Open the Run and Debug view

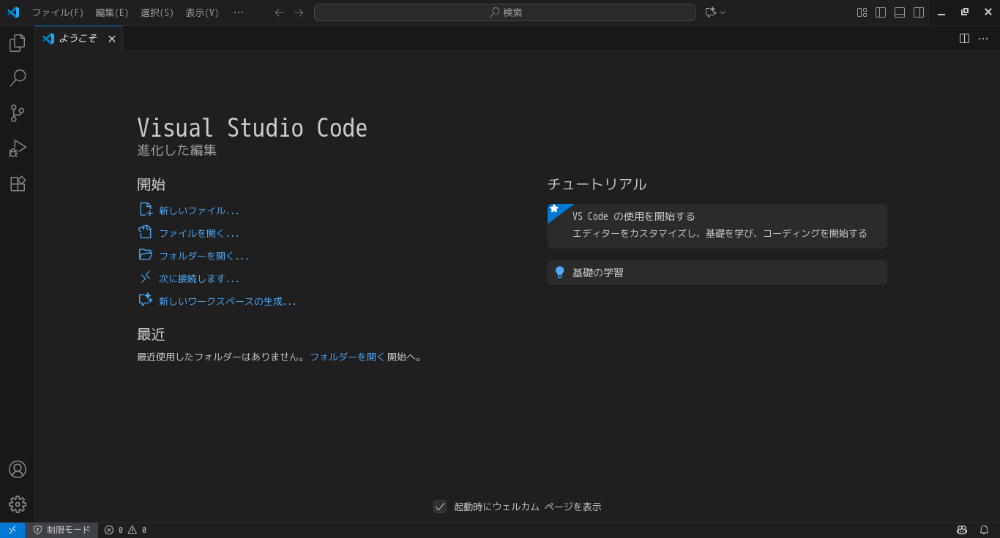pyautogui.click(x=17, y=148)
